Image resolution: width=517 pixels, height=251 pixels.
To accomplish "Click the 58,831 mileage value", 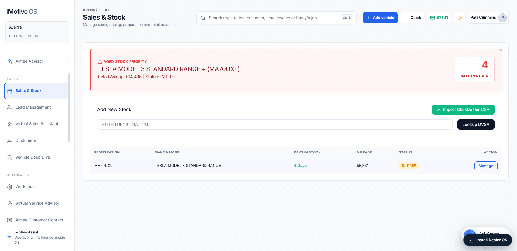I will tap(363, 166).
